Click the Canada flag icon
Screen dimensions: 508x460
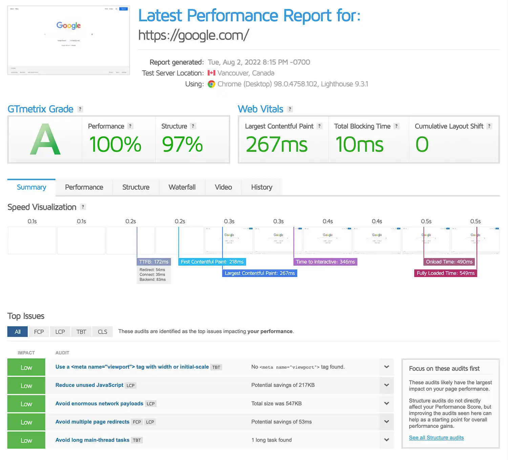[x=211, y=73]
